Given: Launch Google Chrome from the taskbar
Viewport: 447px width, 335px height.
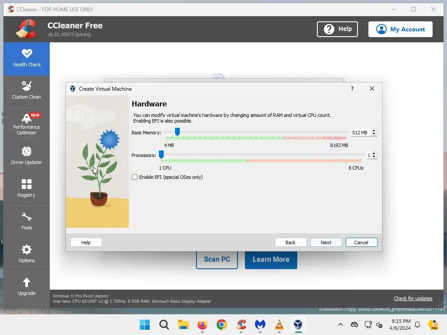Looking at the screenshot, I should 221,325.
